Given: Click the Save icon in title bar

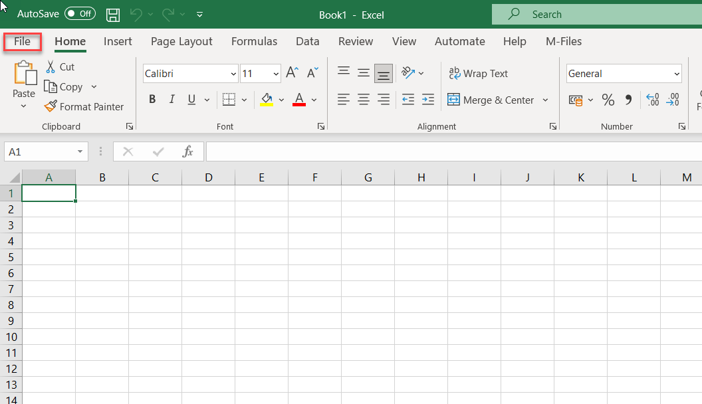Looking at the screenshot, I should point(114,14).
